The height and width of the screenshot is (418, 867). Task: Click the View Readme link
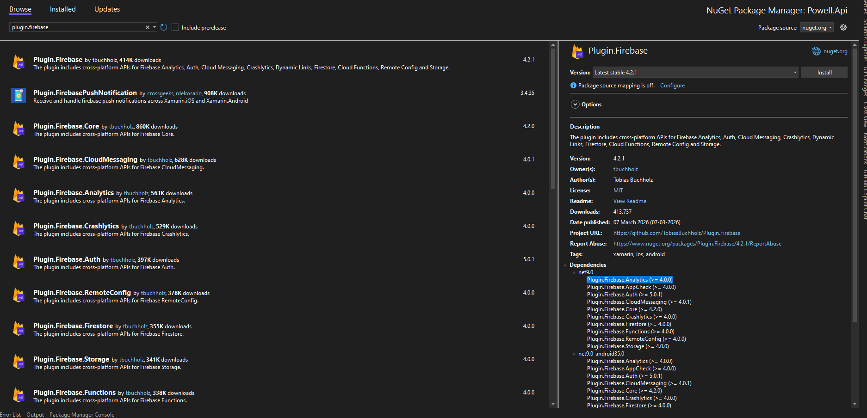pos(630,201)
